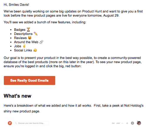
Task: Click the See Really Good Emails button
Action: (x=29, y=80)
